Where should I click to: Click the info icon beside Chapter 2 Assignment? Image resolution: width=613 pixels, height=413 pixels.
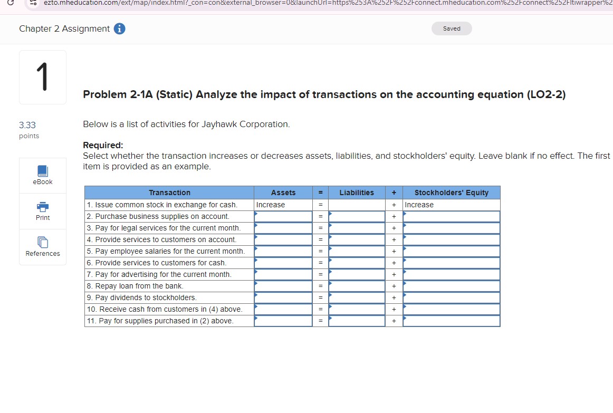pyautogui.click(x=119, y=28)
